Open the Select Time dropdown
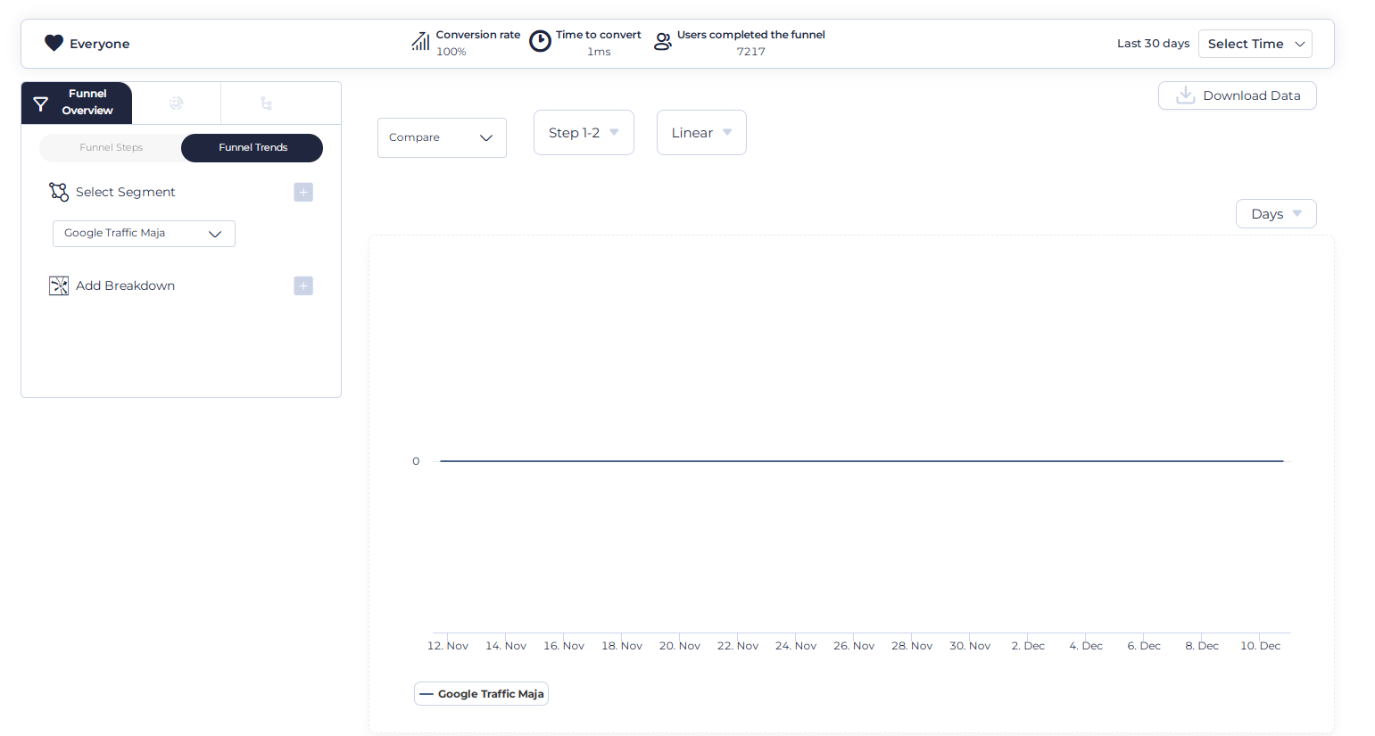Screen dimensions: 1375x736 (x=1255, y=44)
